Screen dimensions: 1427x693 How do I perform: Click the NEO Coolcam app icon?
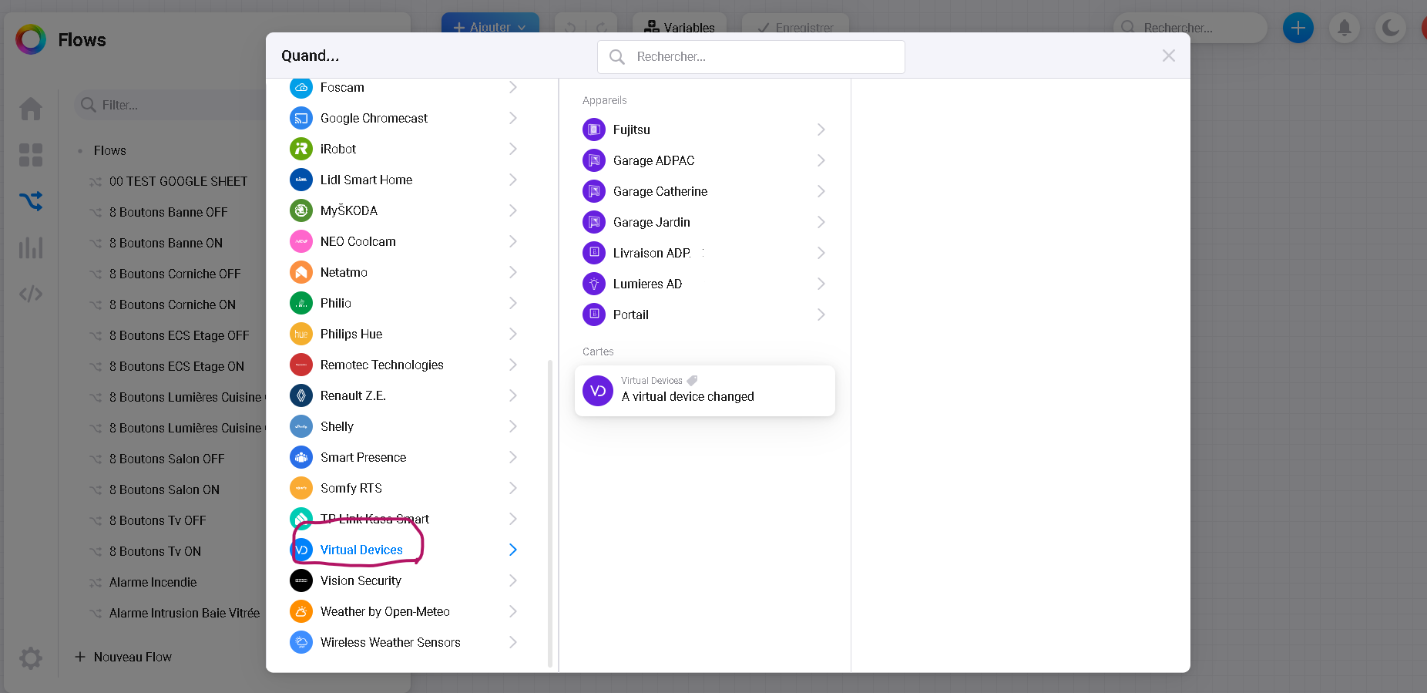pos(301,241)
